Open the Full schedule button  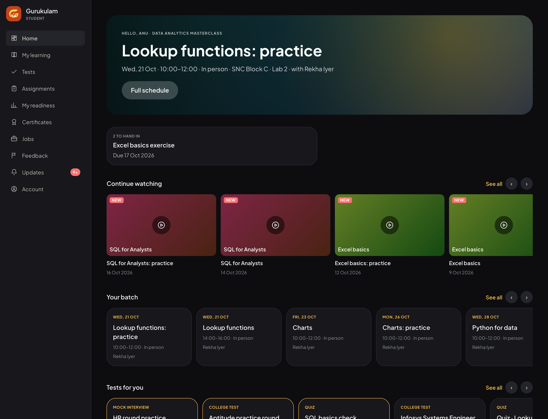tap(150, 90)
